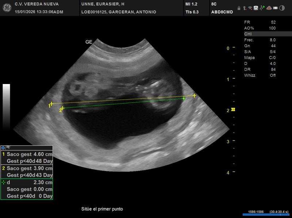The height and width of the screenshot is (218, 292).
Task: Toggle the Whizz Off setting
Action: pos(260,75)
